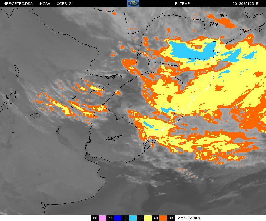
Task: Click the -30 legend label
Action: pos(171,218)
